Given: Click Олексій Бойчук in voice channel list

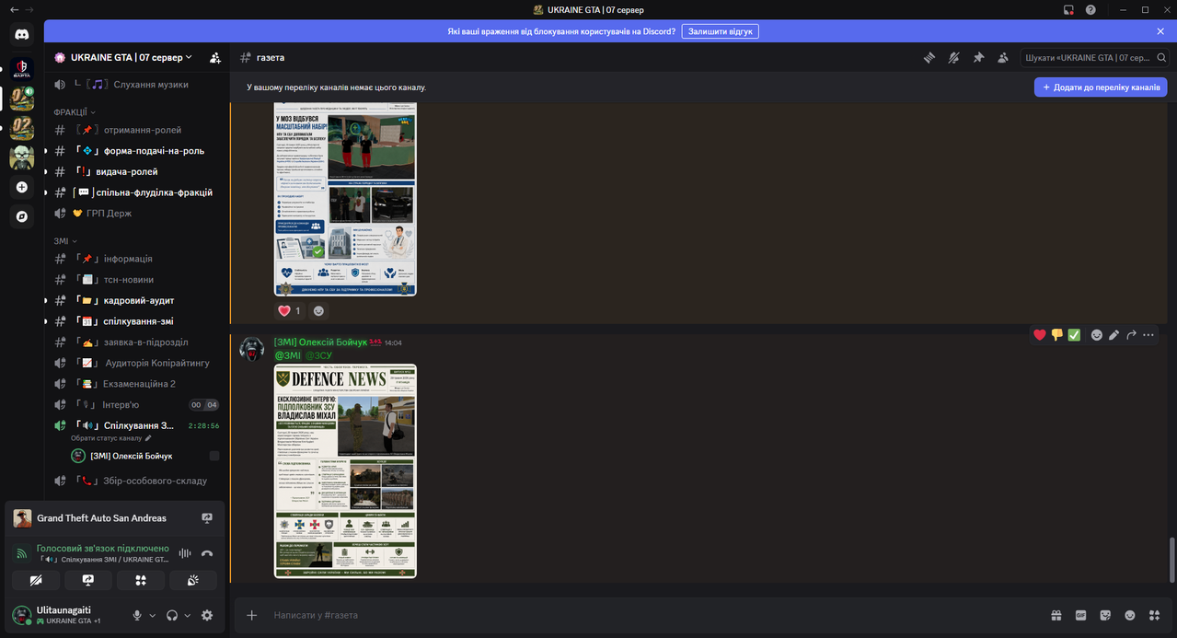Looking at the screenshot, I should 131,456.
